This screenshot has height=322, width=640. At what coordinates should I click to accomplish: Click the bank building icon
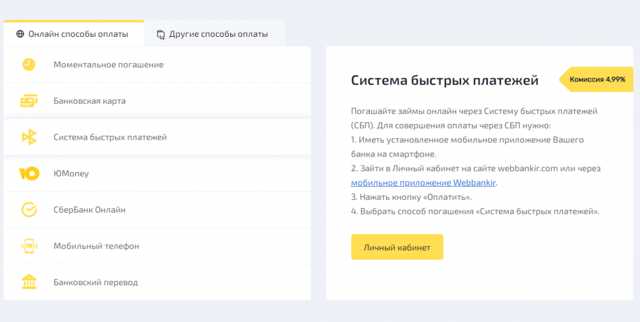[x=29, y=282]
